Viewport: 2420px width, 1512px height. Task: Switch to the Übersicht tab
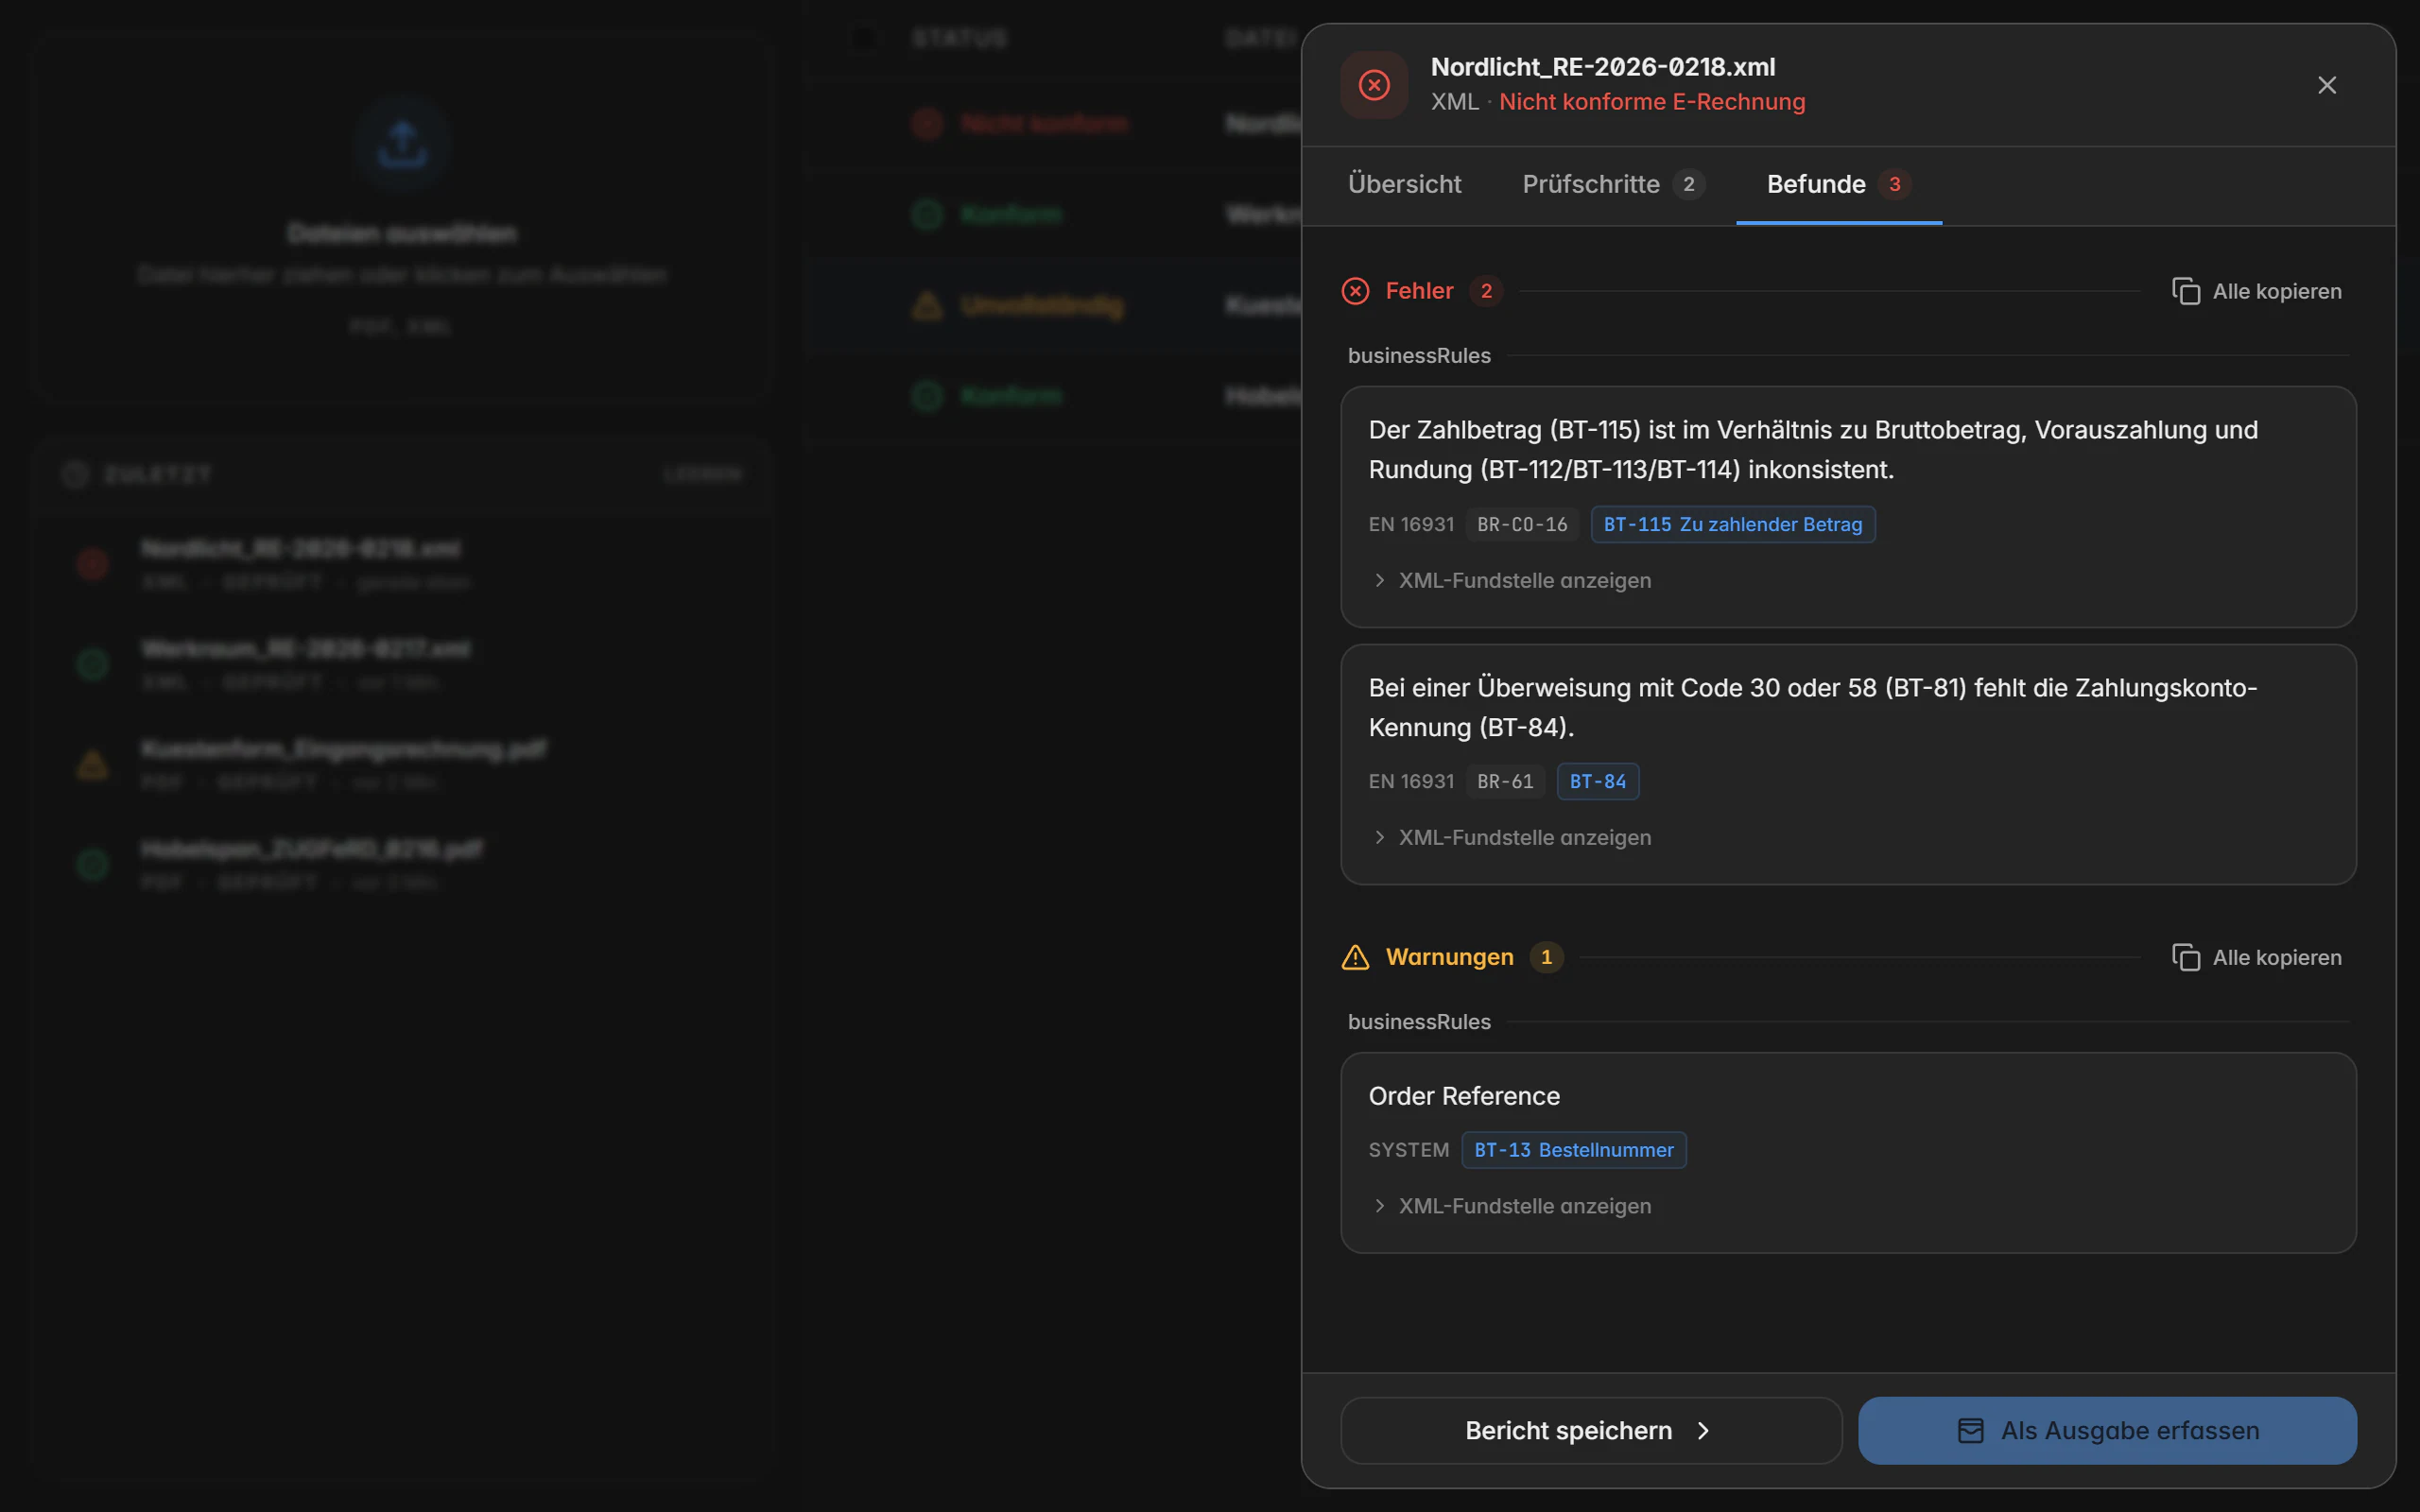pos(1404,184)
